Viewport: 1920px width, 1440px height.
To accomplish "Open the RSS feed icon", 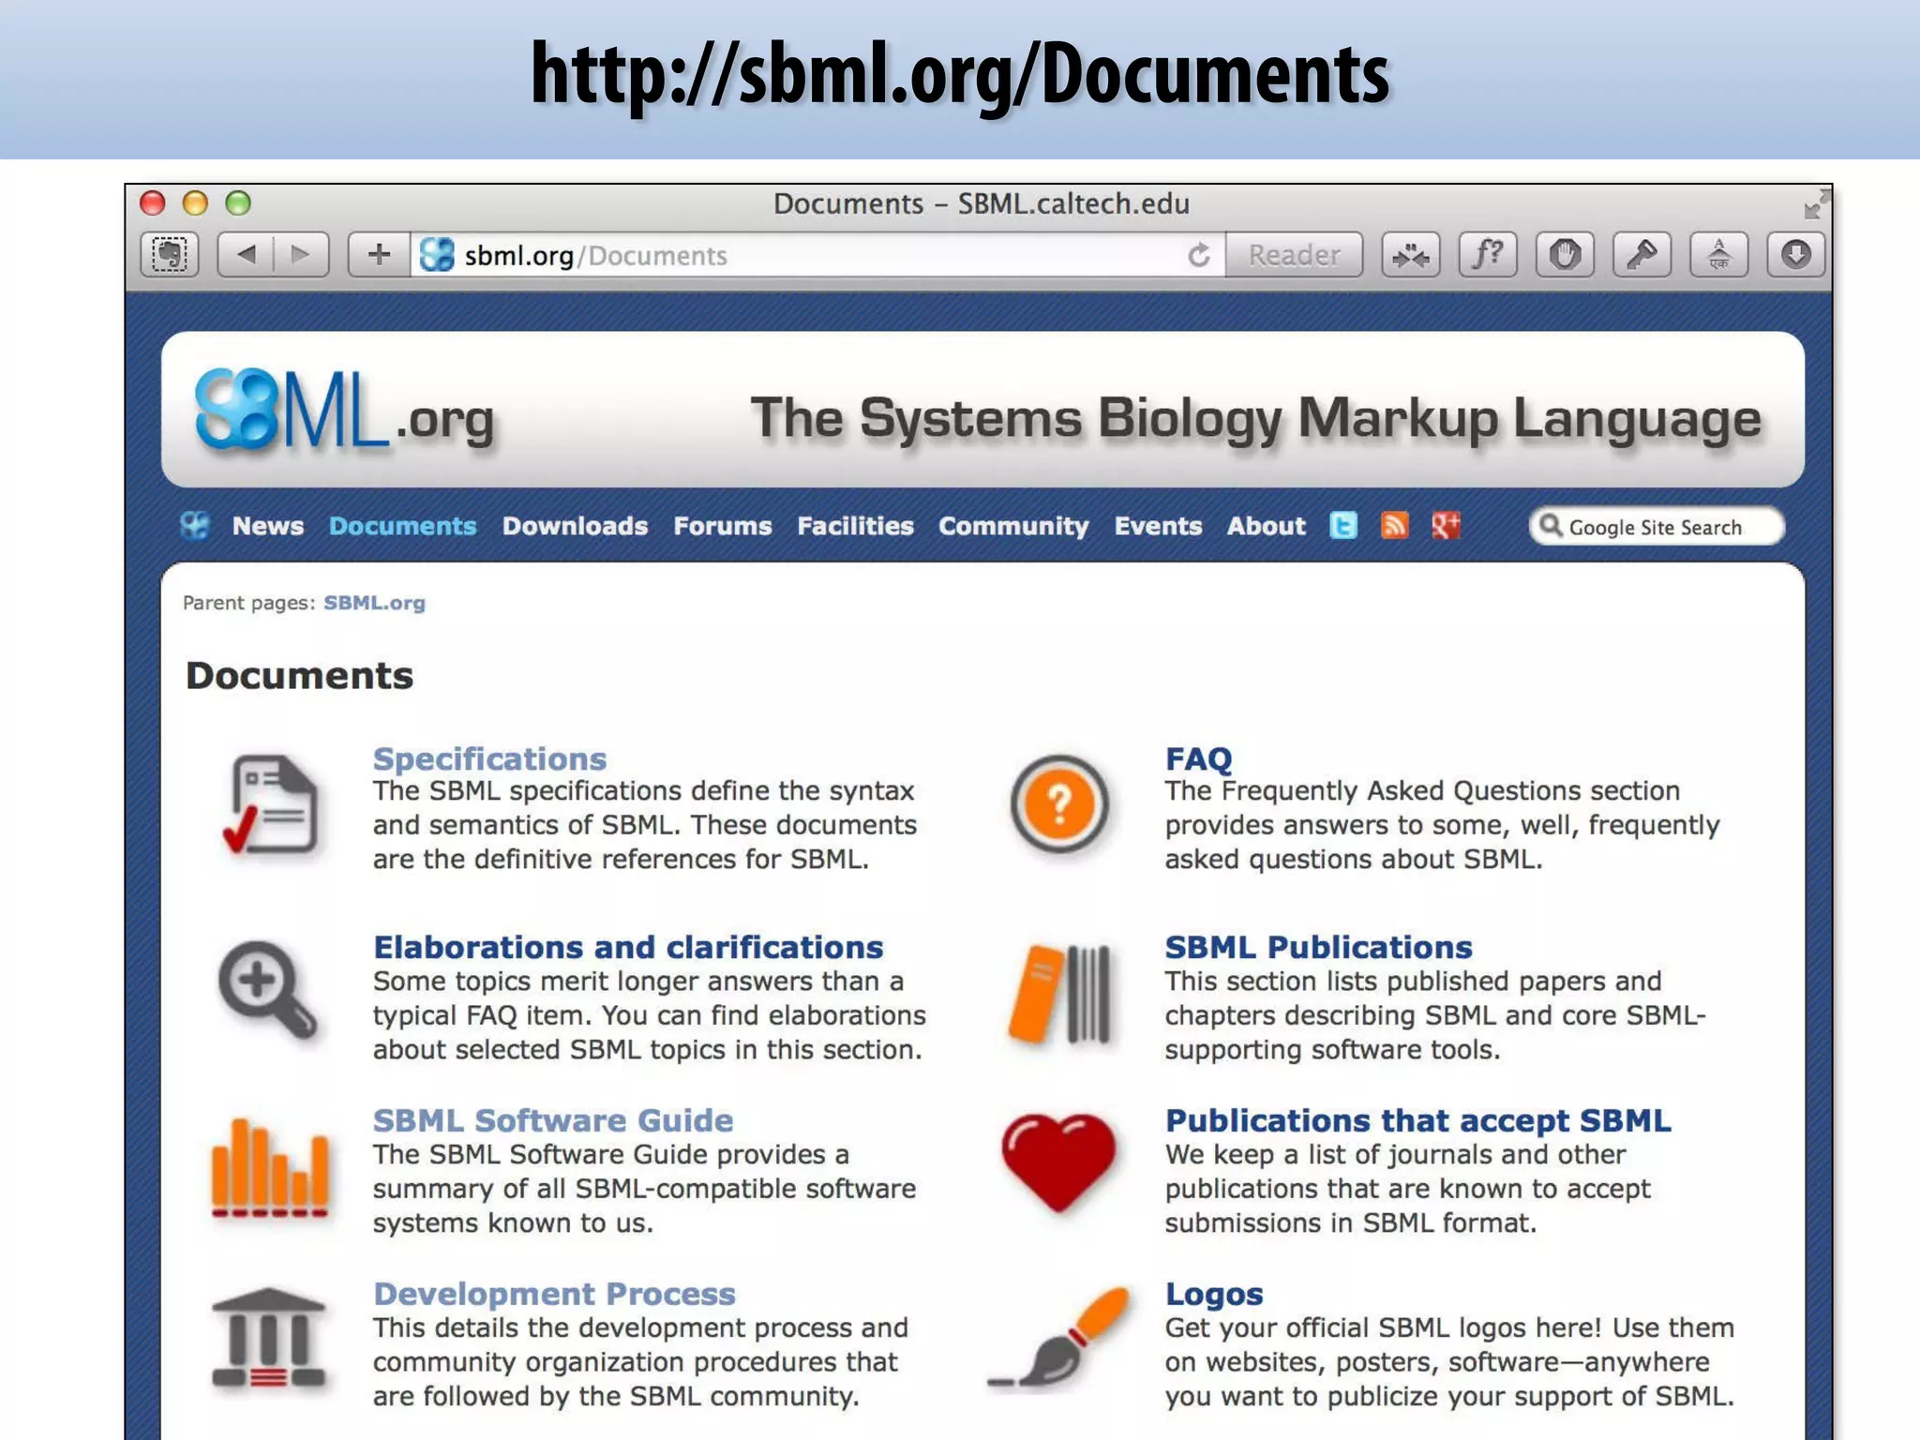I will (1394, 526).
